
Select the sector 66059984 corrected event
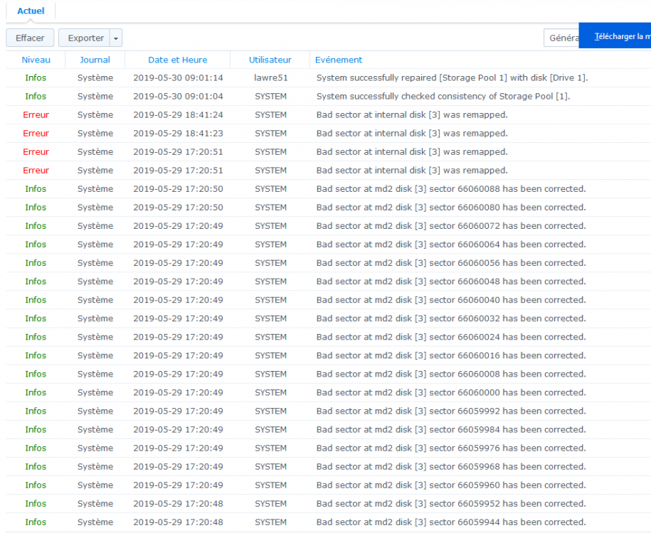point(329,430)
